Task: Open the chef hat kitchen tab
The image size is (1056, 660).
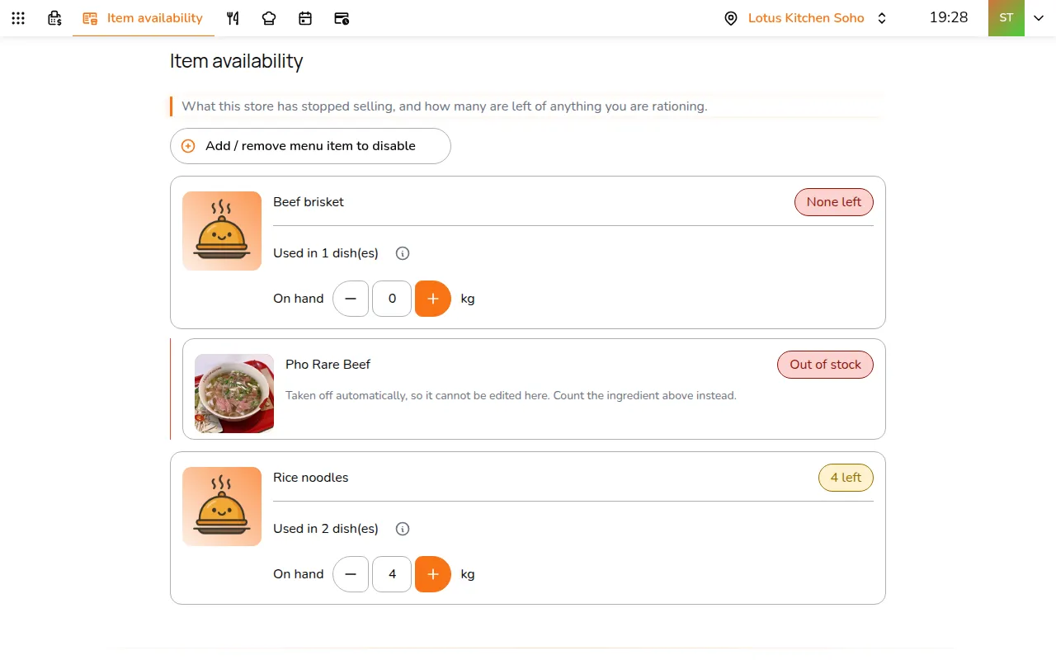Action: 269,18
